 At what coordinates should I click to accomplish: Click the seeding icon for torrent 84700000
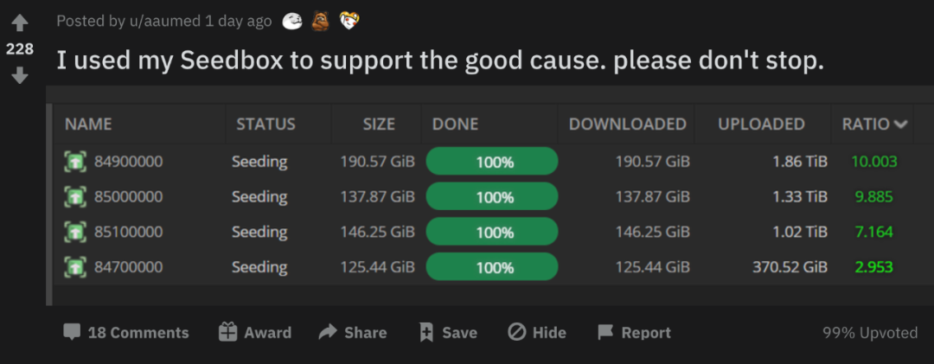[76, 267]
